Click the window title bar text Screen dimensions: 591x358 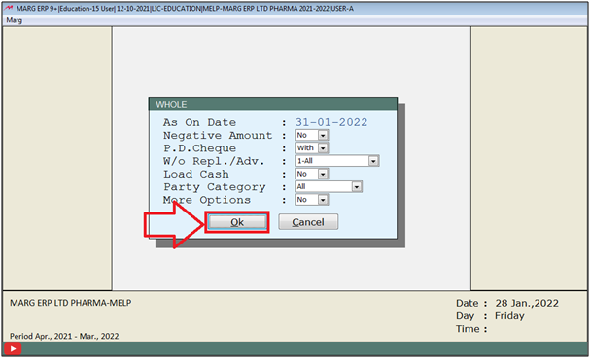(185, 9)
